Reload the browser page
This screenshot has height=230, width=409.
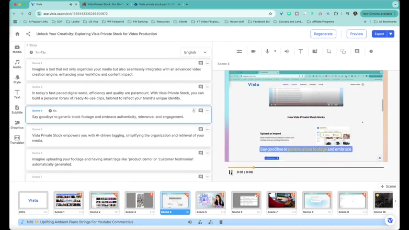tap(30, 13)
